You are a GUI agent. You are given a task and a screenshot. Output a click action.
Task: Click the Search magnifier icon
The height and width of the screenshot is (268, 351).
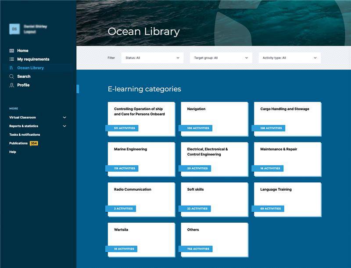(12, 76)
